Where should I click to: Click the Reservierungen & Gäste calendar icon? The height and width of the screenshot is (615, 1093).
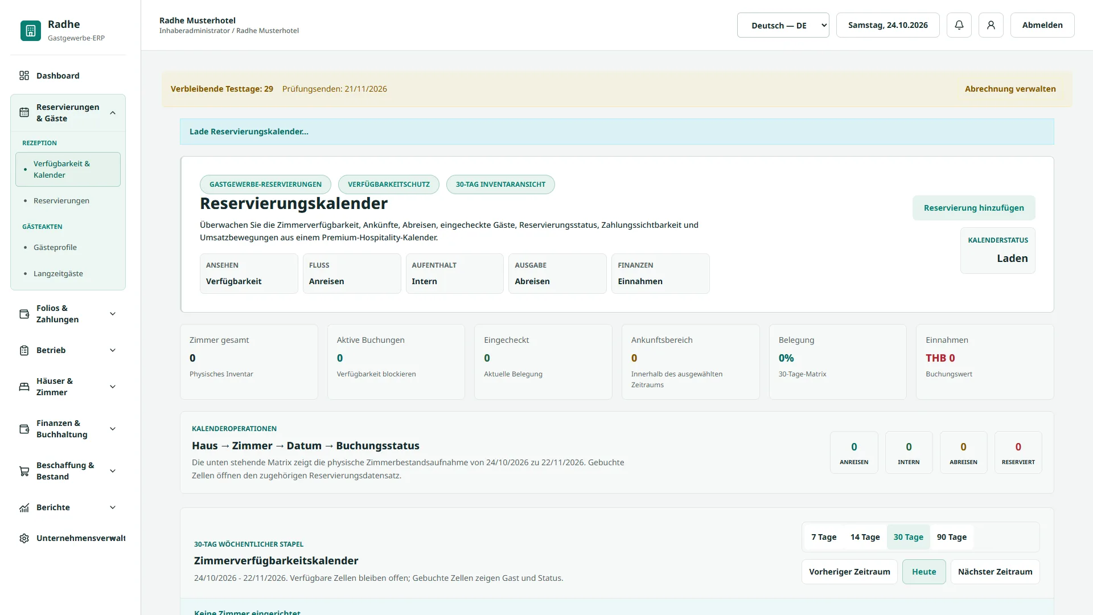click(24, 113)
